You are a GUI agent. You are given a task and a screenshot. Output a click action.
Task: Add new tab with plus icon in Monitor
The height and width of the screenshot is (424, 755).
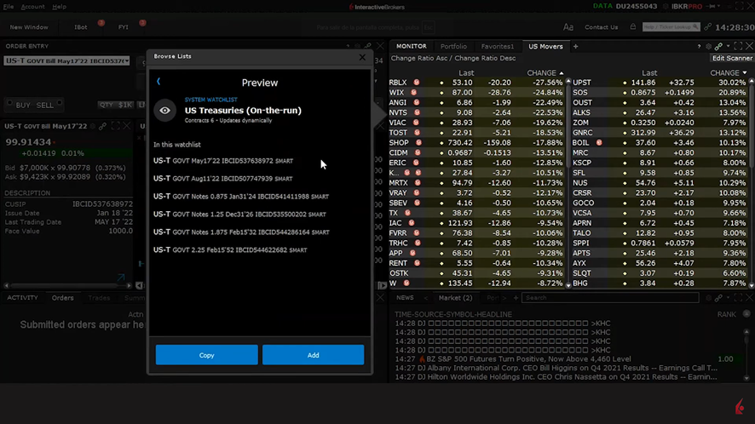[576, 46]
